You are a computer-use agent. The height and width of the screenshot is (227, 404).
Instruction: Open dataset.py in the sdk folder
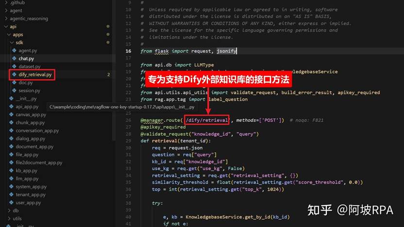[29, 66]
